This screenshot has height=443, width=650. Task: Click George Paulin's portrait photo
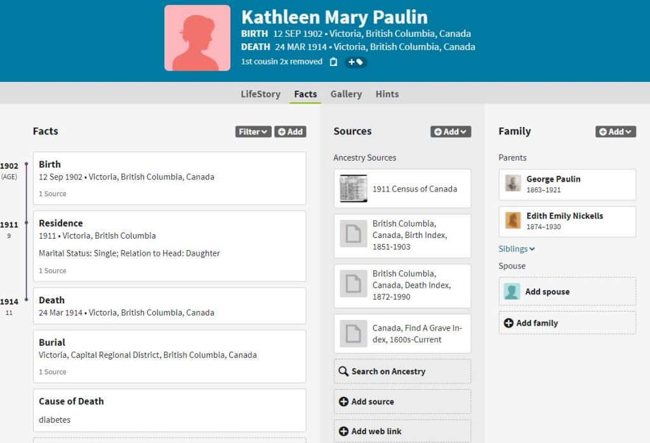click(513, 184)
